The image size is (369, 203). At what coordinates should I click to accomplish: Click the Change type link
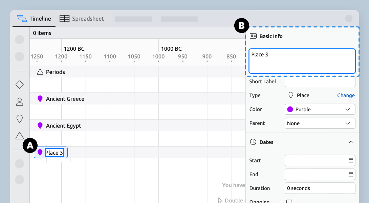(x=346, y=95)
